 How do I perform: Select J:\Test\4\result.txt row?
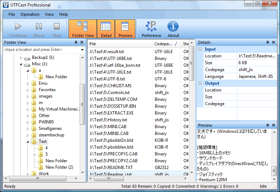coord(139,52)
